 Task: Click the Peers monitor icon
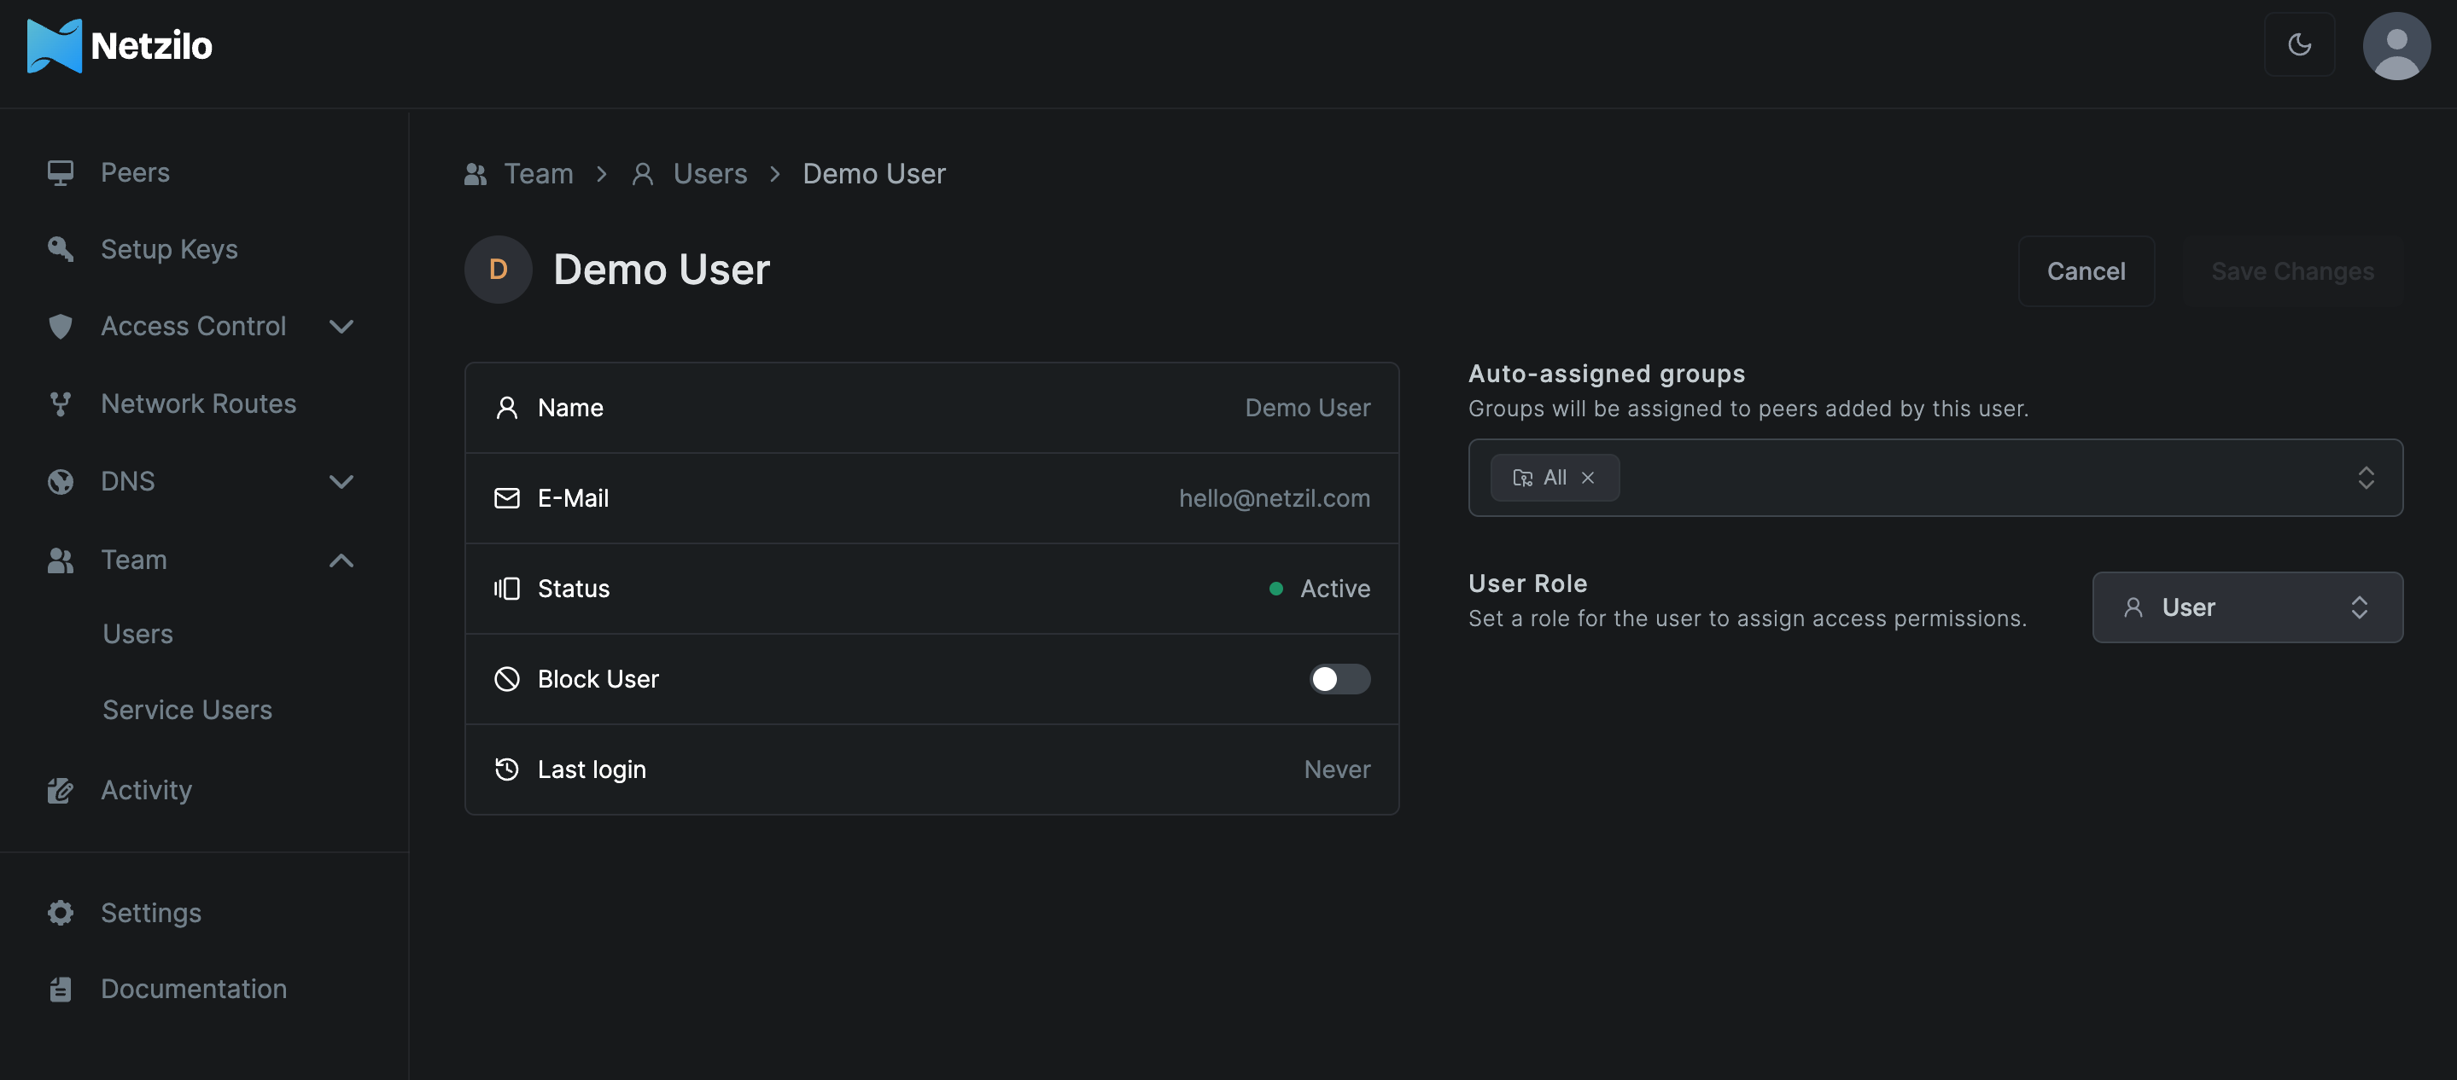pos(60,172)
